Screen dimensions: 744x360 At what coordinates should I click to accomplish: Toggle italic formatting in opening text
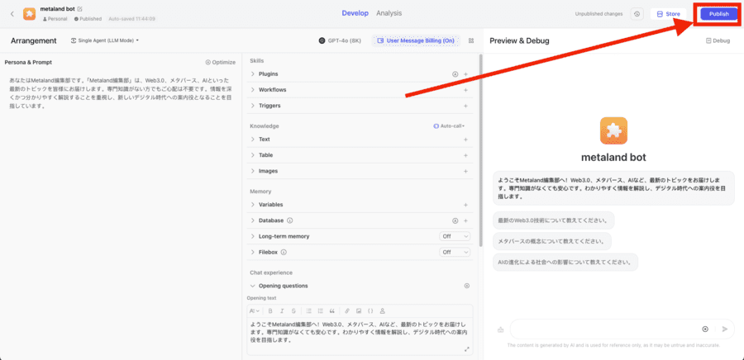(282, 311)
